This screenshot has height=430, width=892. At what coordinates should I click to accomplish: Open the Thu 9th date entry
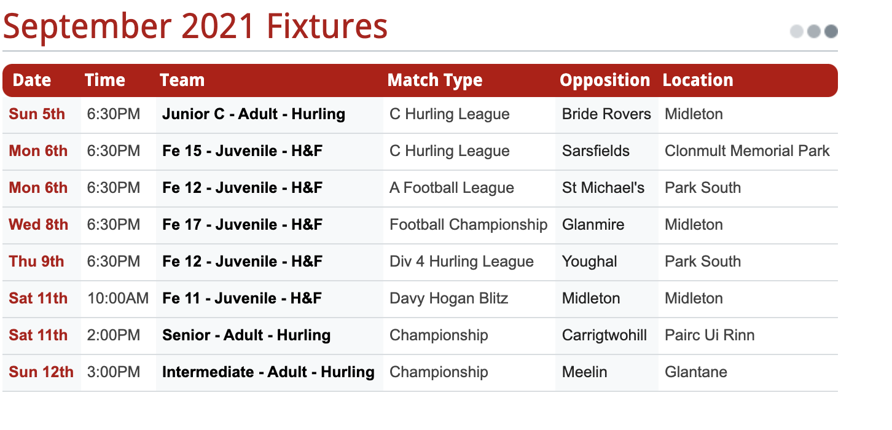36,262
